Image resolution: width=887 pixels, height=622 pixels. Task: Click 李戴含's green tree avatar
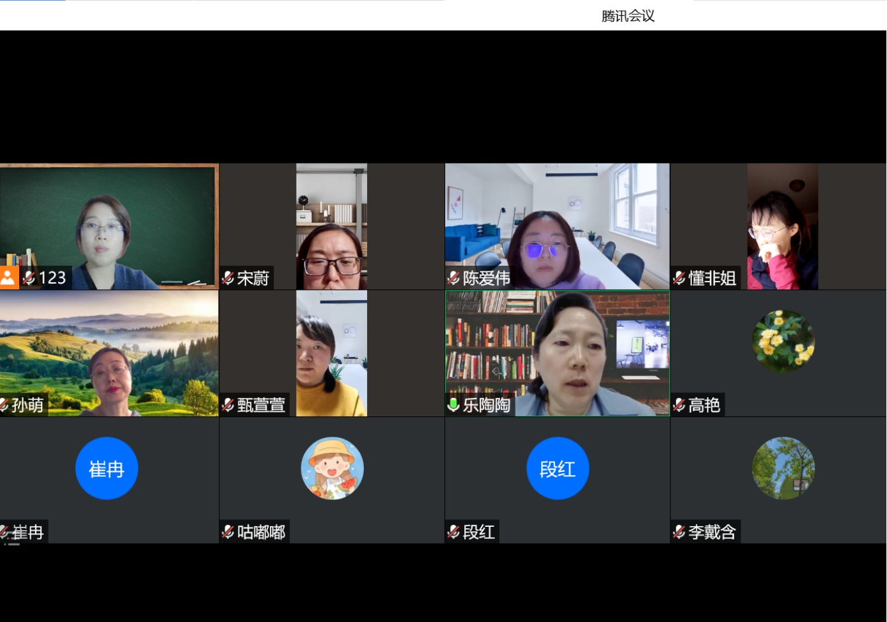point(783,468)
